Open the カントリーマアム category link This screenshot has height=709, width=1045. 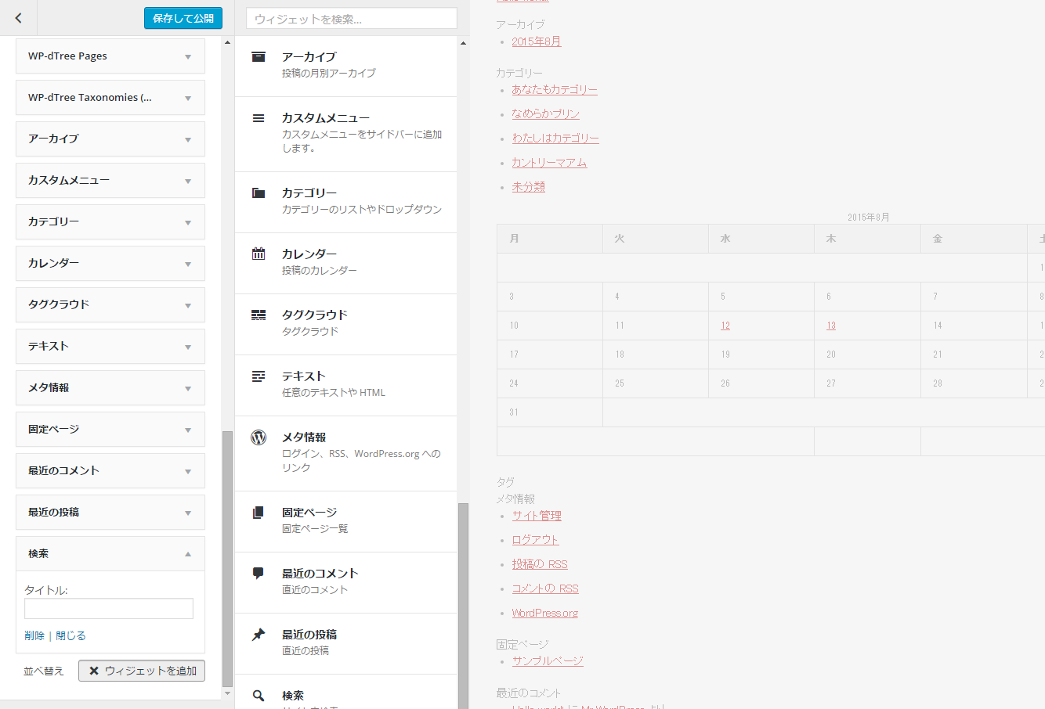coord(549,163)
